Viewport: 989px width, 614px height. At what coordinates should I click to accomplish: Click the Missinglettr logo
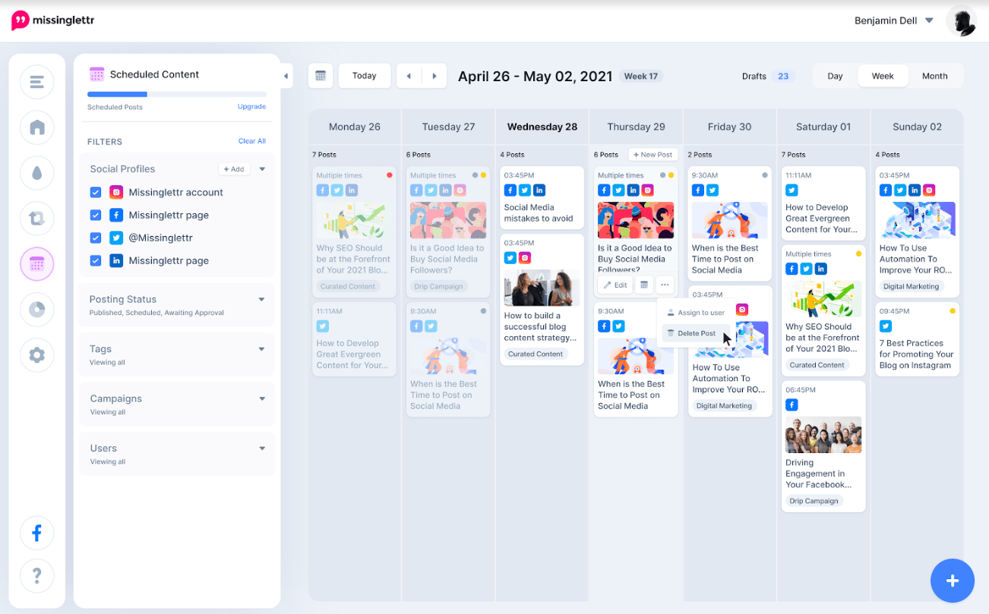53,20
